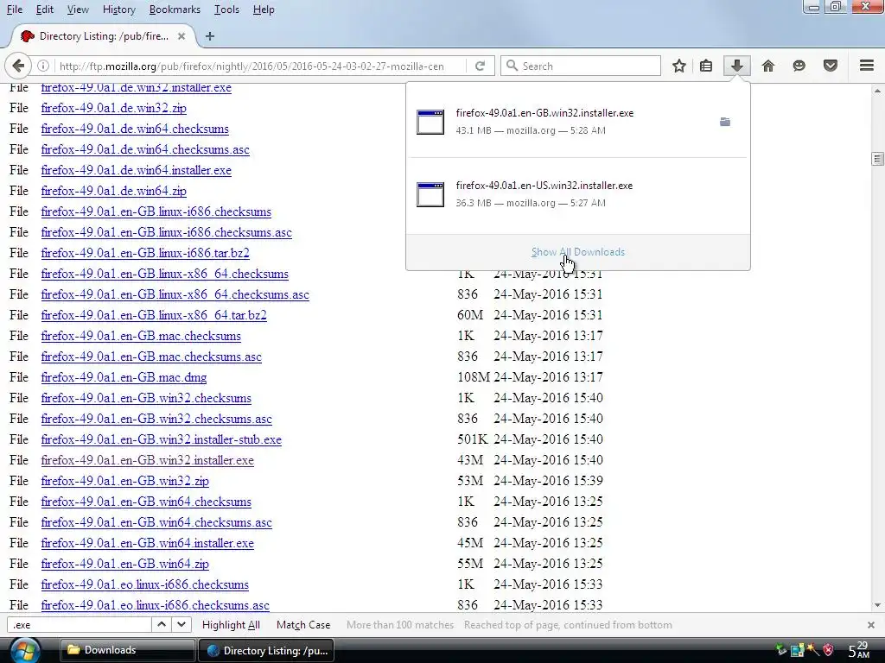Viewport: 885px width, 663px height.
Task: Click the 108M size of en-GB.mac.dmg
Action: coord(474,377)
